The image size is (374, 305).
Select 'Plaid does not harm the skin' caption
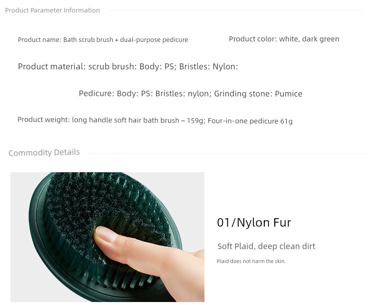click(x=251, y=261)
